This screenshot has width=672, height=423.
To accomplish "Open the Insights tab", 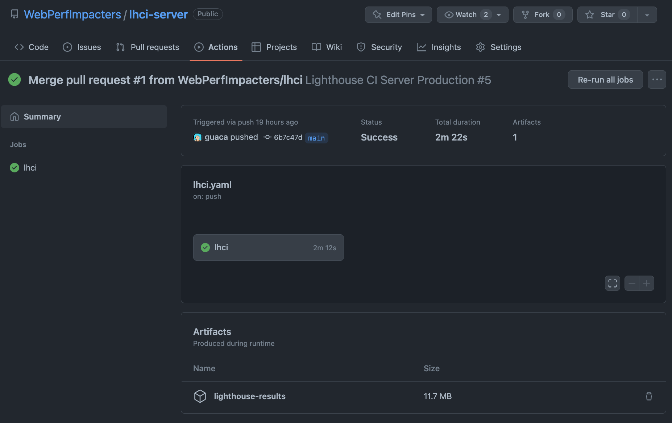I will point(439,47).
